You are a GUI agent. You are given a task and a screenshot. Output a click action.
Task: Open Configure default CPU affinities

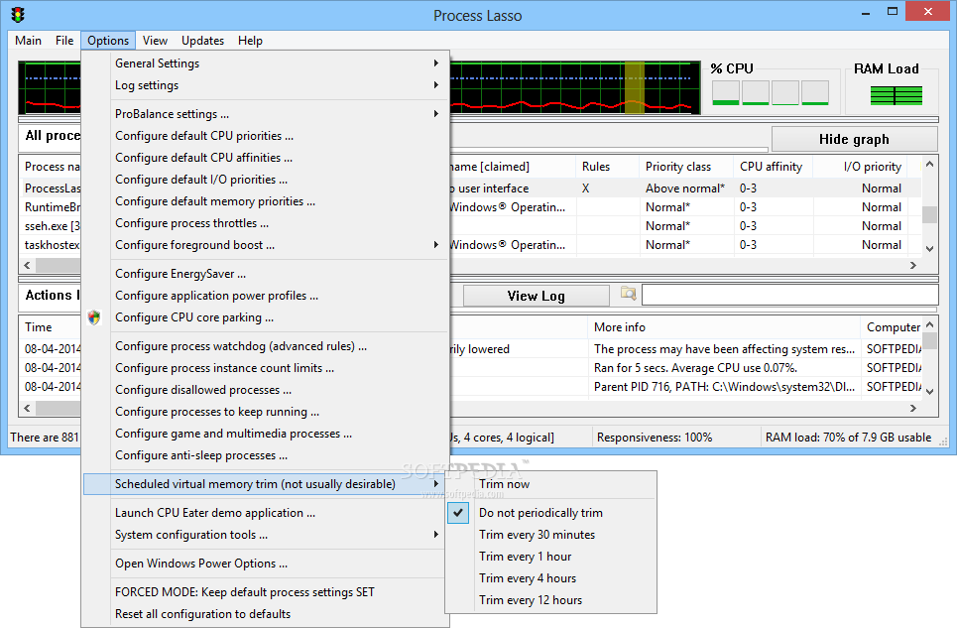(x=266, y=158)
